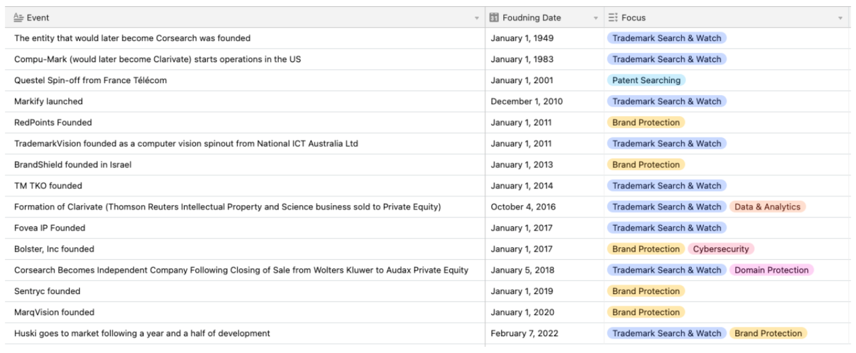856x353 pixels.
Task: Click Brand Protection tag in MarqVision row
Action: coord(646,312)
